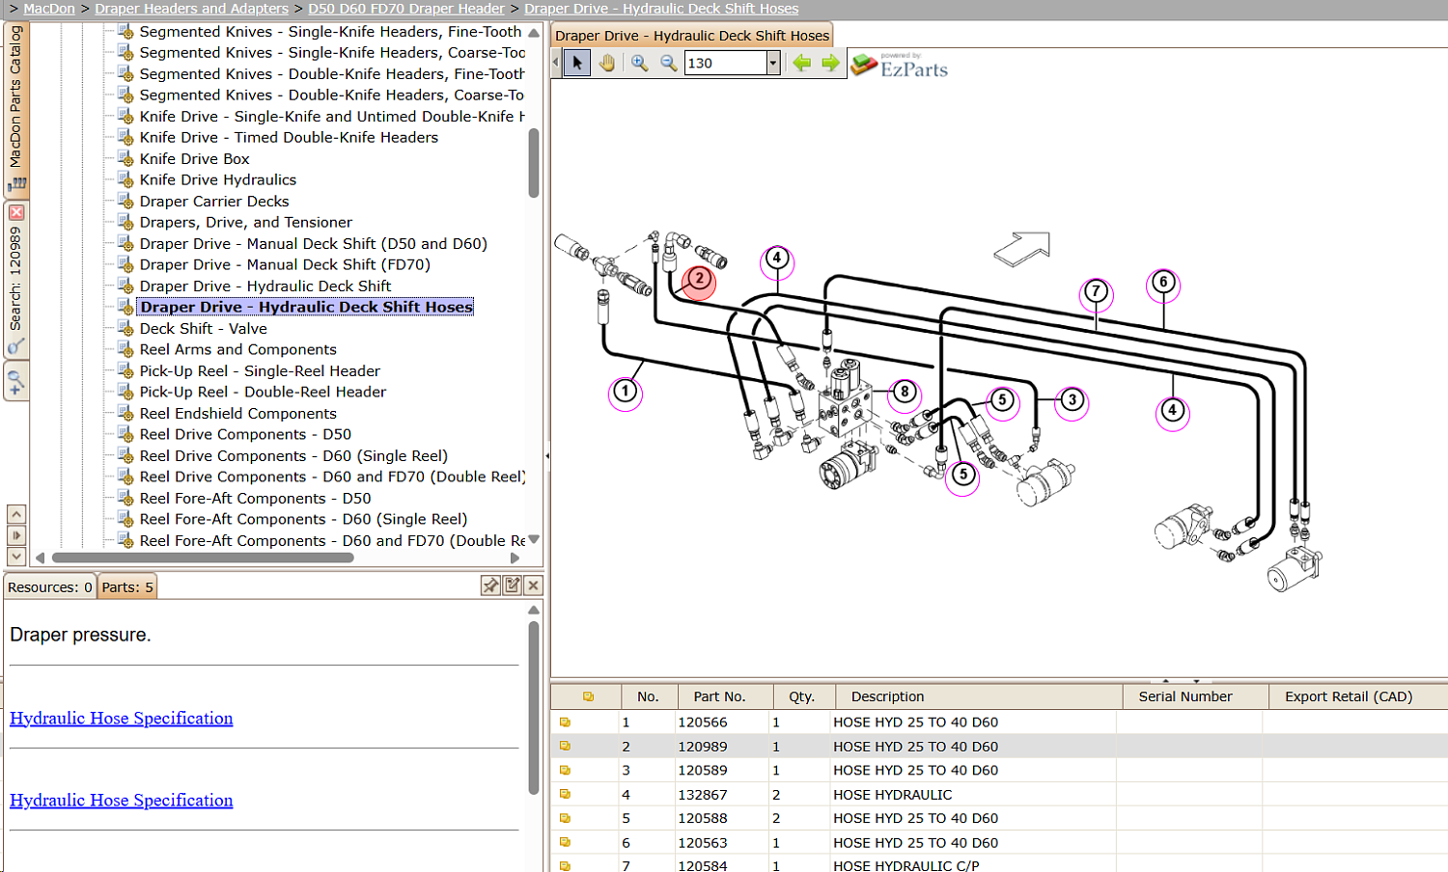1448x872 pixels.
Task: Select the pointer arrow tool
Action: (577, 64)
